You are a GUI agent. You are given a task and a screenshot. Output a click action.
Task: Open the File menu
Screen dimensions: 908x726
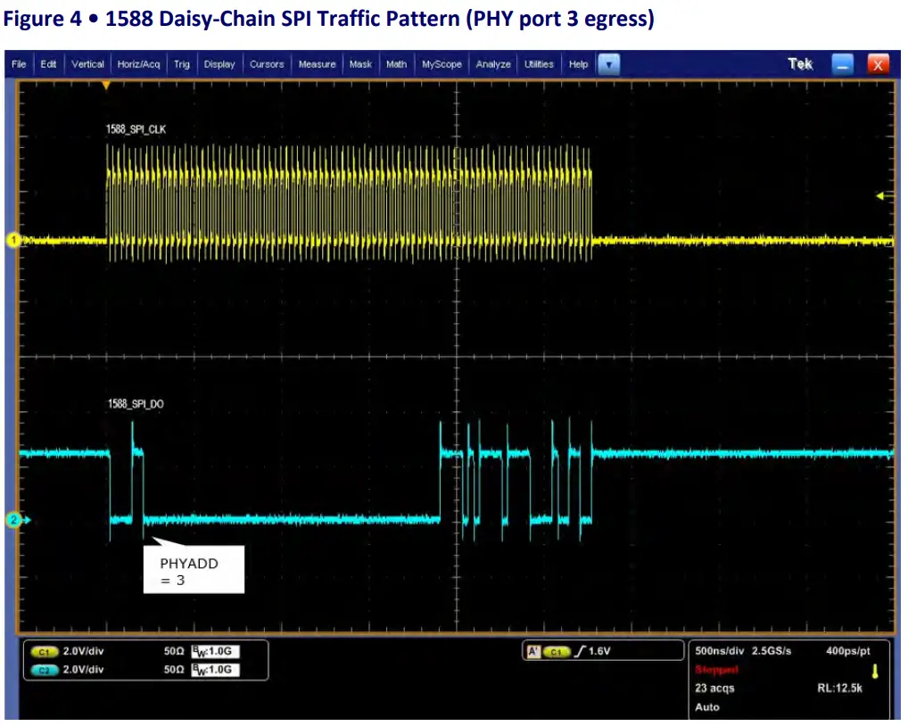click(x=19, y=64)
